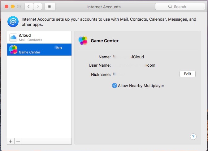Click the 'Nickname:' label

(x=101, y=74)
